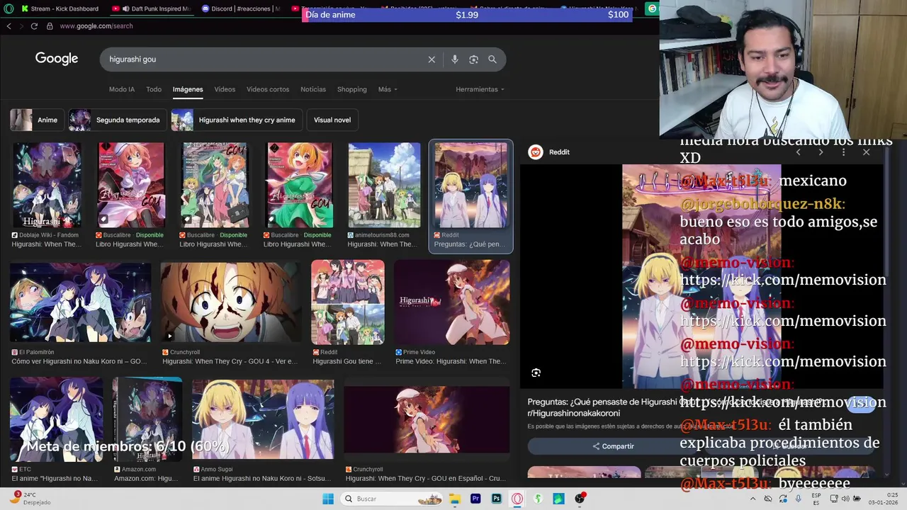Switch to Discord #reacciones browser tab
The width and height of the screenshot is (907, 510).
(241, 8)
